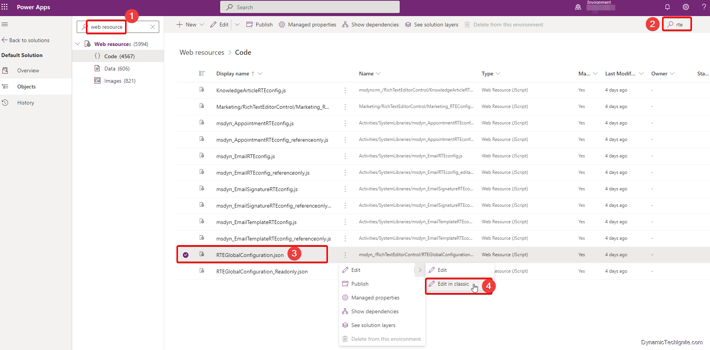The image size is (710, 350).
Task: Click the Code breadcrumb label
Action: (243, 52)
